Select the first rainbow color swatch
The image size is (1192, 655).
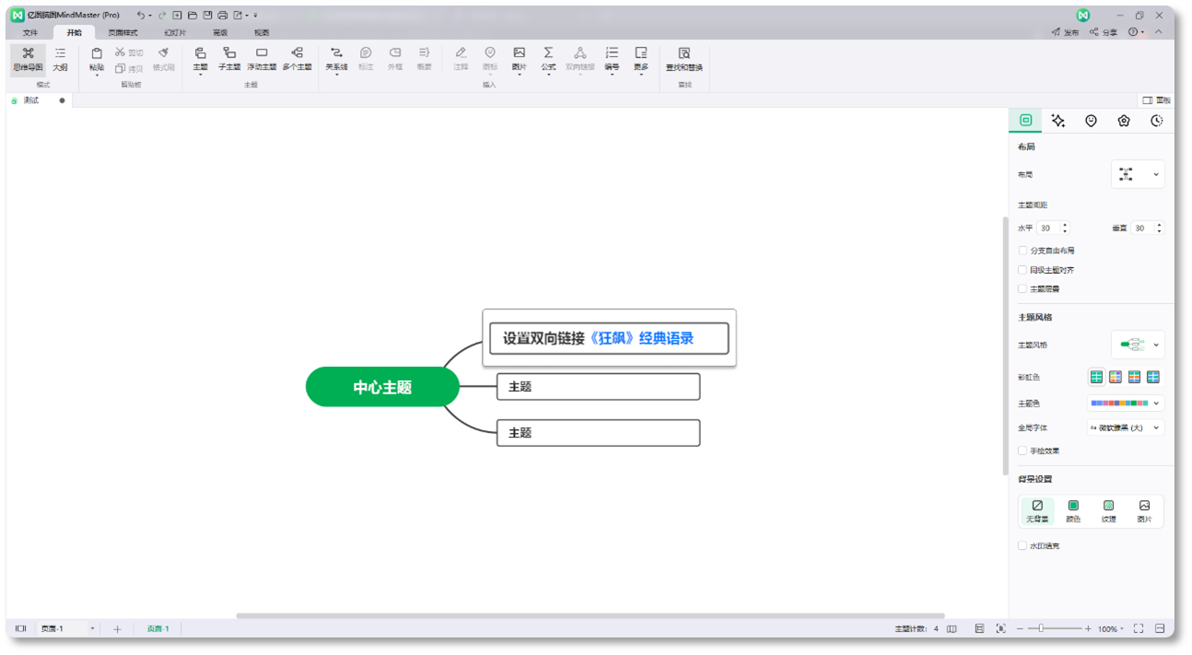(x=1096, y=377)
